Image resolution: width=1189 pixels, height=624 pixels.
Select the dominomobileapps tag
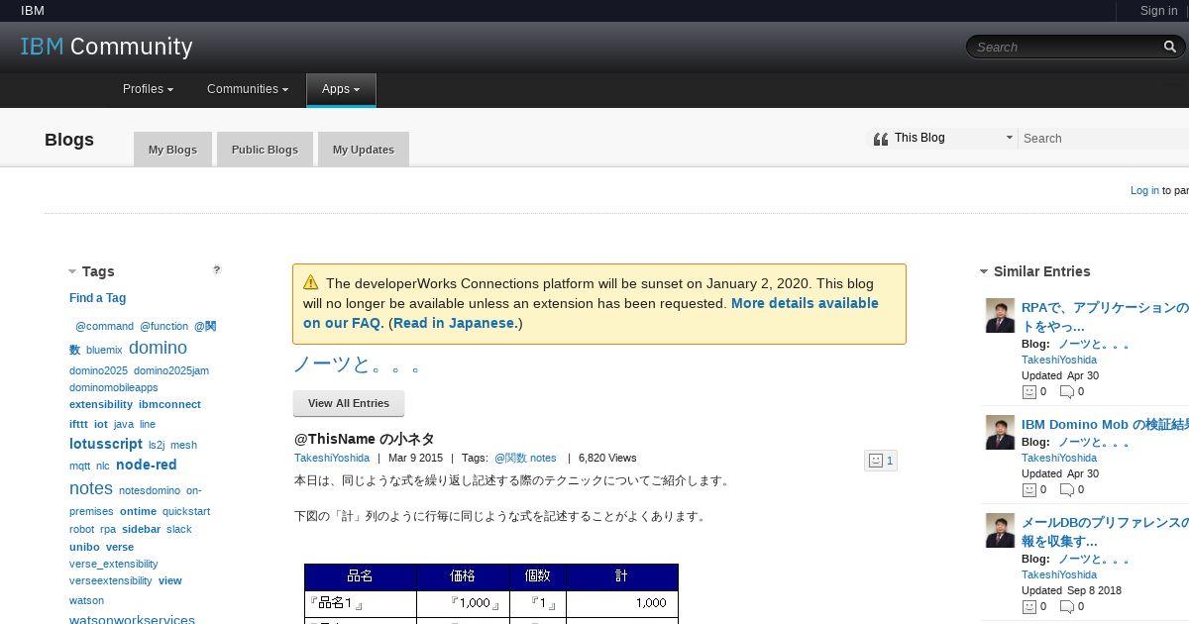(x=114, y=387)
